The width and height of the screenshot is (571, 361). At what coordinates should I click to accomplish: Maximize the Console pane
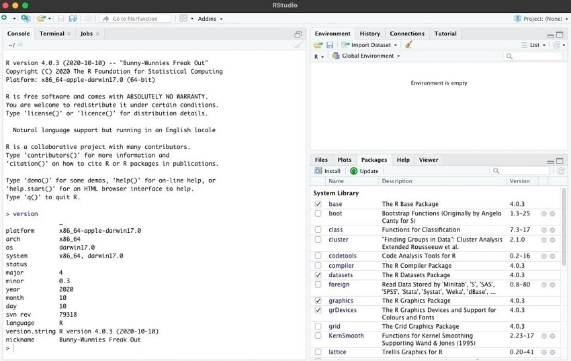298,34
